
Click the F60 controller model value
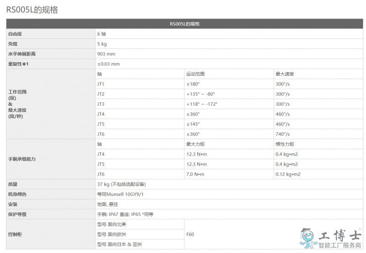(x=190, y=234)
